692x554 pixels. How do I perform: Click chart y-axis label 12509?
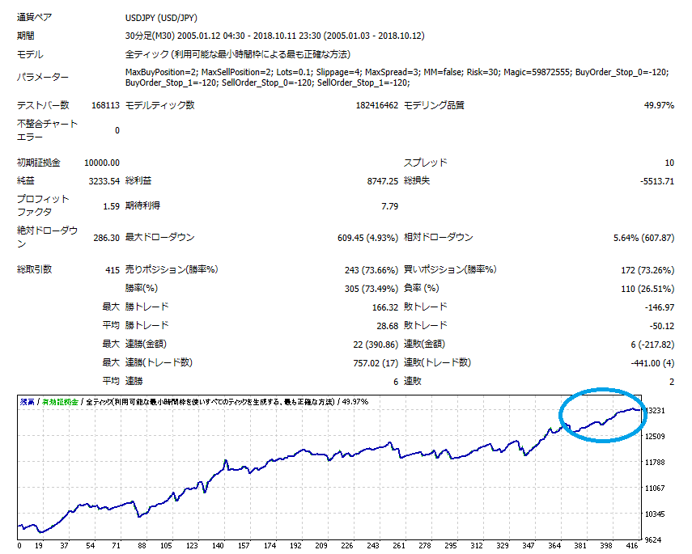click(x=655, y=437)
